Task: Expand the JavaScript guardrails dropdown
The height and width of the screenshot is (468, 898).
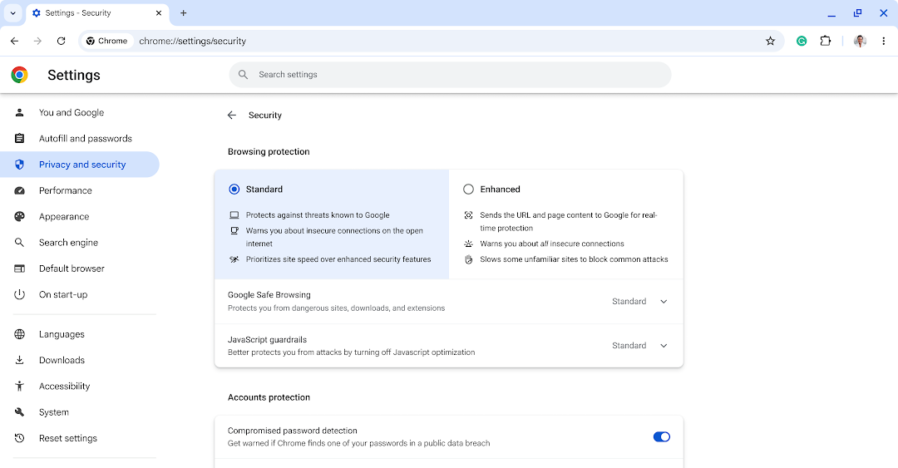Action: pos(664,346)
